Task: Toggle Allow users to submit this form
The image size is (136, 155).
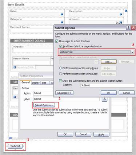Action: [57, 41]
